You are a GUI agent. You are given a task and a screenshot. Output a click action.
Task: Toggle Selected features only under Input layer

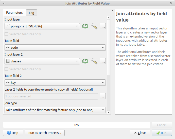click(7, 34)
